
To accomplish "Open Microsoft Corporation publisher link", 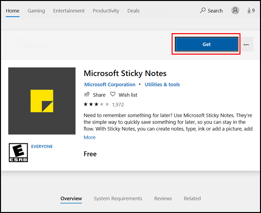I will [110, 85].
